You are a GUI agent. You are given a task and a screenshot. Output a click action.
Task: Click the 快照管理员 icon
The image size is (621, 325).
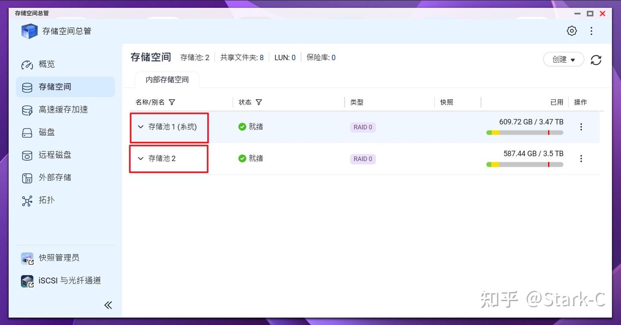tap(27, 259)
